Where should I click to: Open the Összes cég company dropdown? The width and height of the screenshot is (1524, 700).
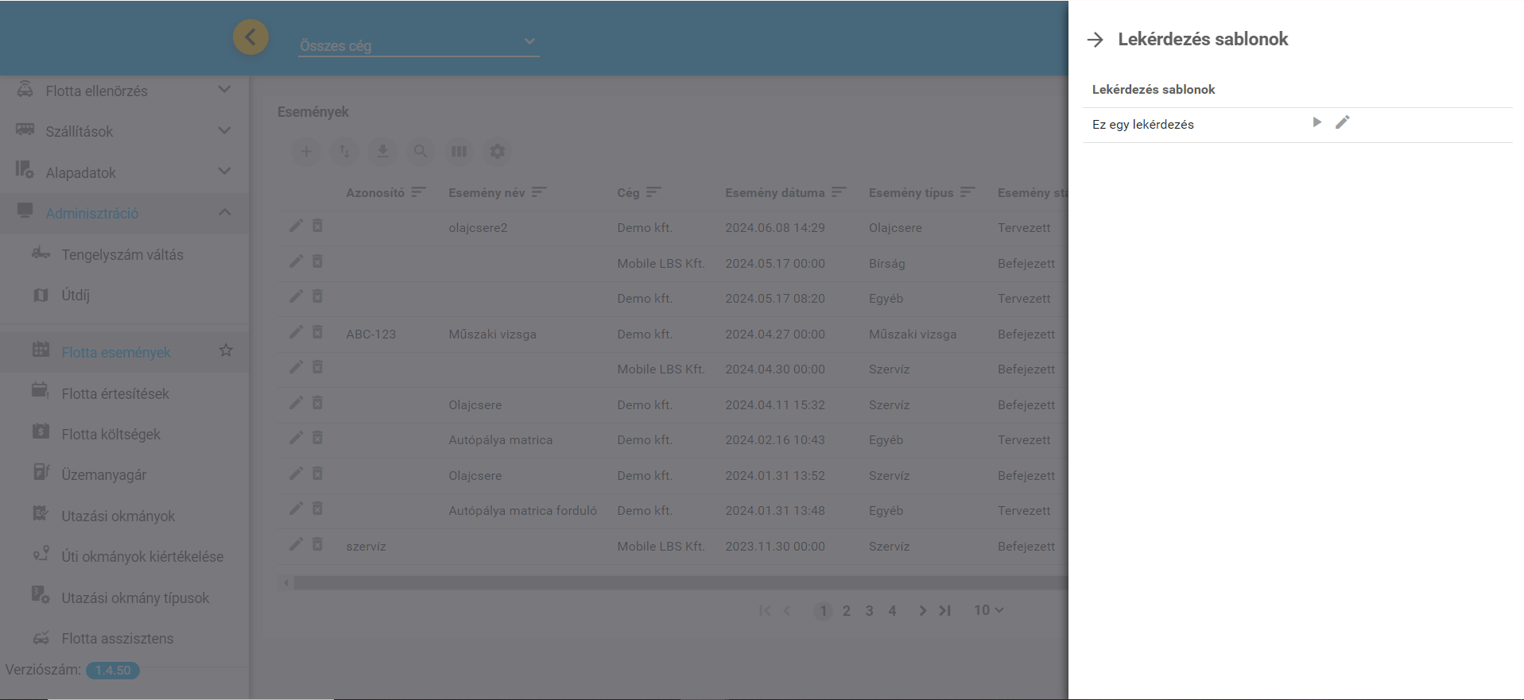pos(418,44)
